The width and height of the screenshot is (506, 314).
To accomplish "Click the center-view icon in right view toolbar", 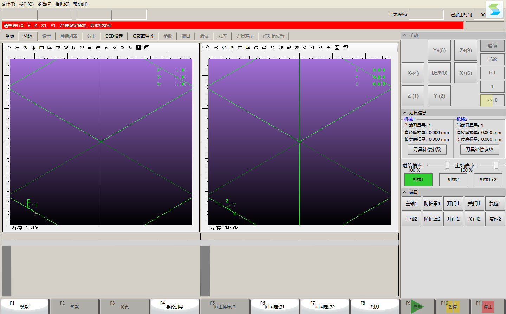I will (208, 47).
